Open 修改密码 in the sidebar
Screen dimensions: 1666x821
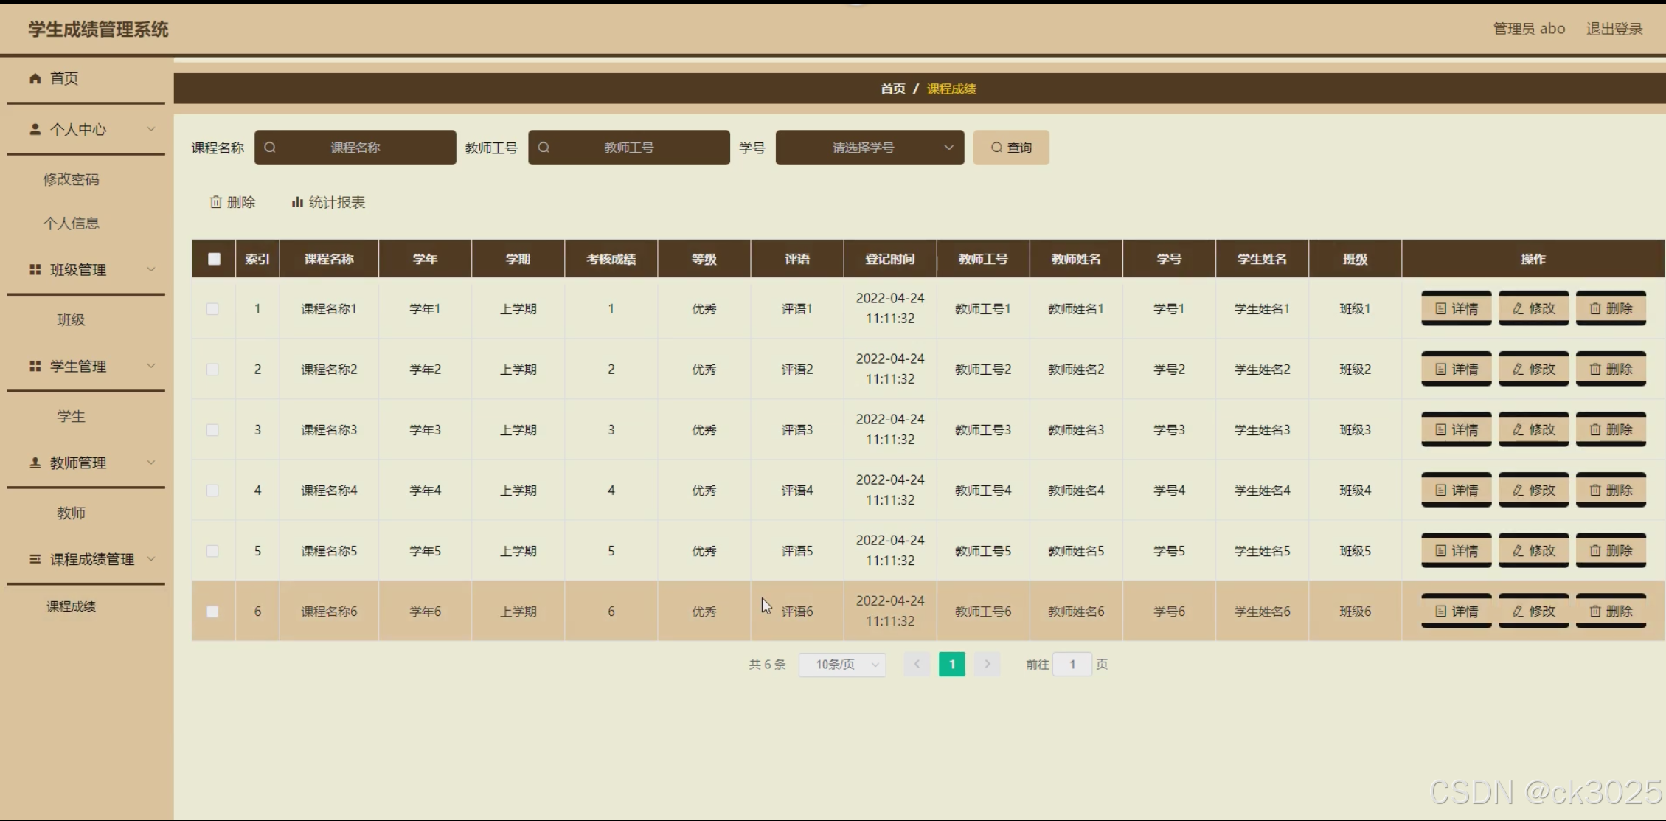point(71,179)
